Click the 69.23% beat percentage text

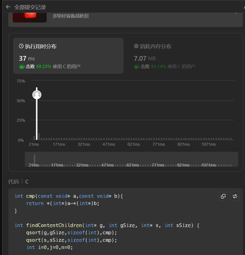(44, 66)
